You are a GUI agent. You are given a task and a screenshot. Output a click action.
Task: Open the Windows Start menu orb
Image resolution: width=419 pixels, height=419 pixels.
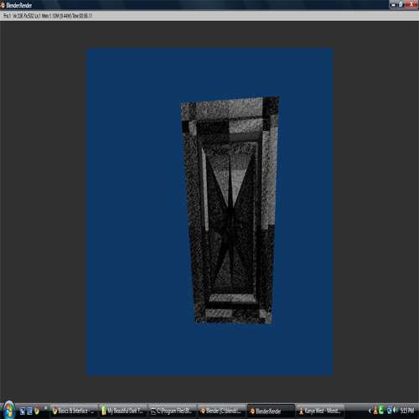pyautogui.click(x=9, y=410)
